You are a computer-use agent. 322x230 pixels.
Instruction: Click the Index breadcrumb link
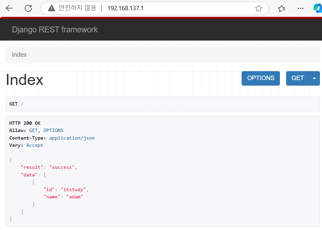(19, 55)
